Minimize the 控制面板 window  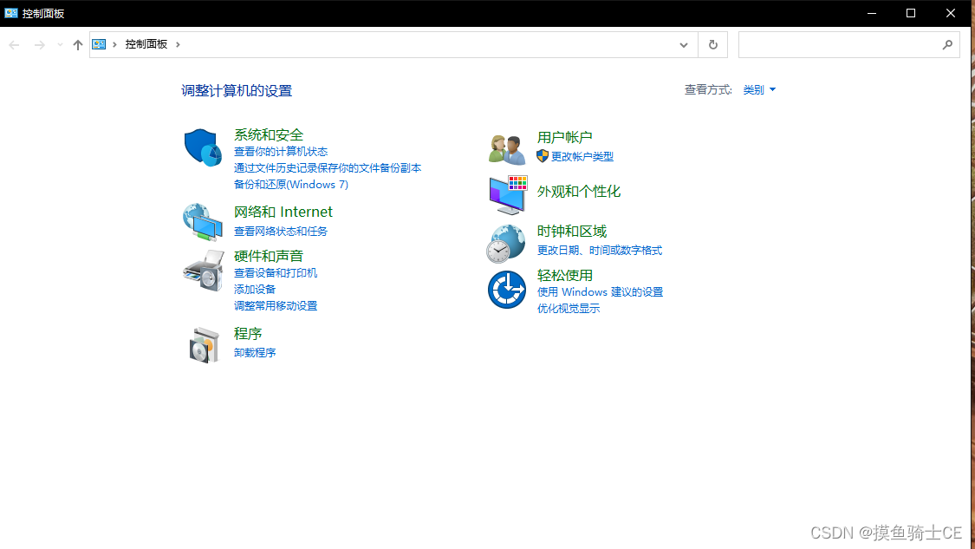tap(872, 13)
